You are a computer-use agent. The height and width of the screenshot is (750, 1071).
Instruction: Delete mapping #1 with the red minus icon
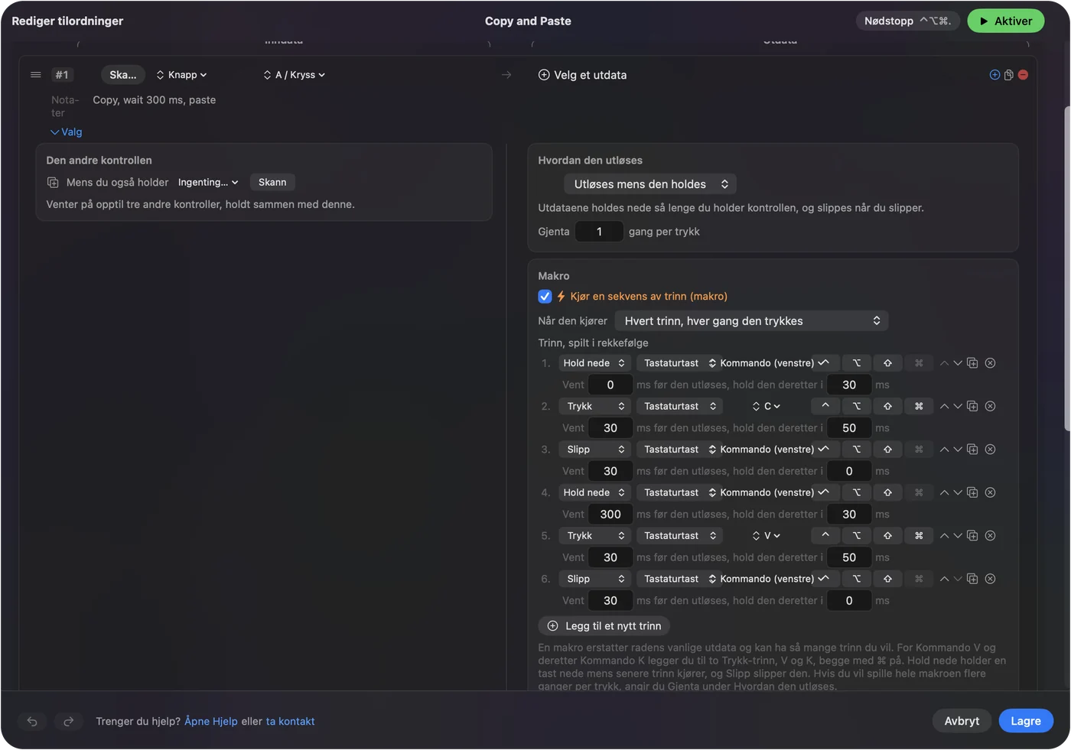click(1023, 75)
